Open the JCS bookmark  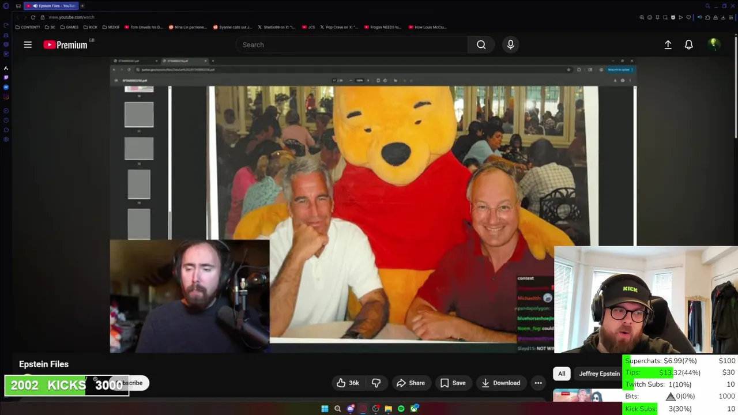(309, 27)
